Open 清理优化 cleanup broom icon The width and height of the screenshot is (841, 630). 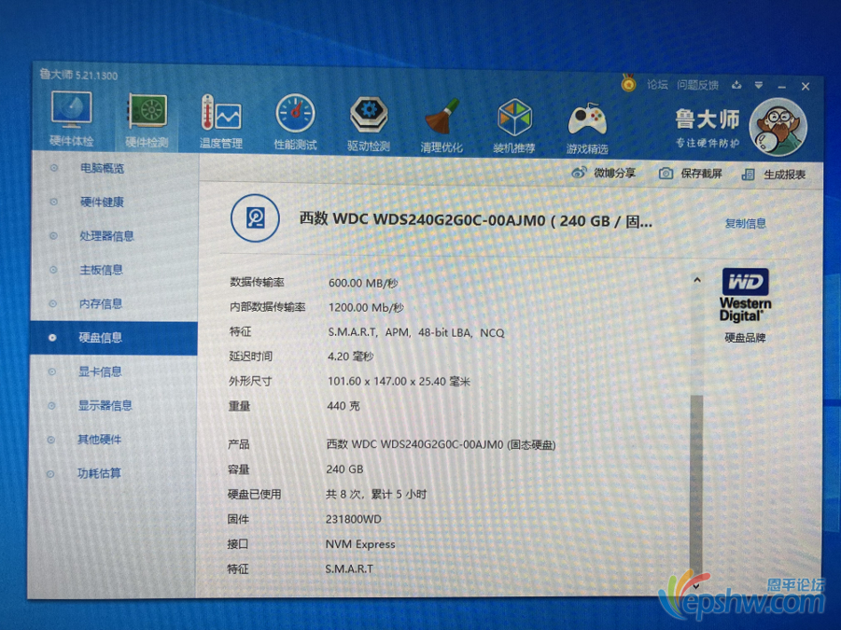(442, 125)
